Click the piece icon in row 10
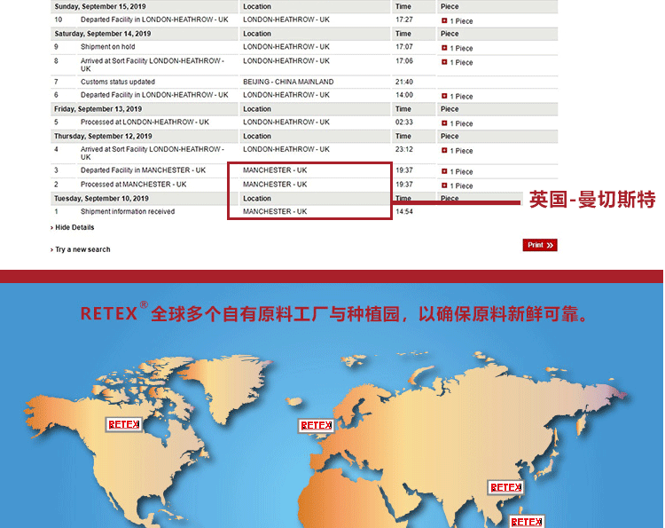This screenshot has height=528, width=665. (444, 20)
